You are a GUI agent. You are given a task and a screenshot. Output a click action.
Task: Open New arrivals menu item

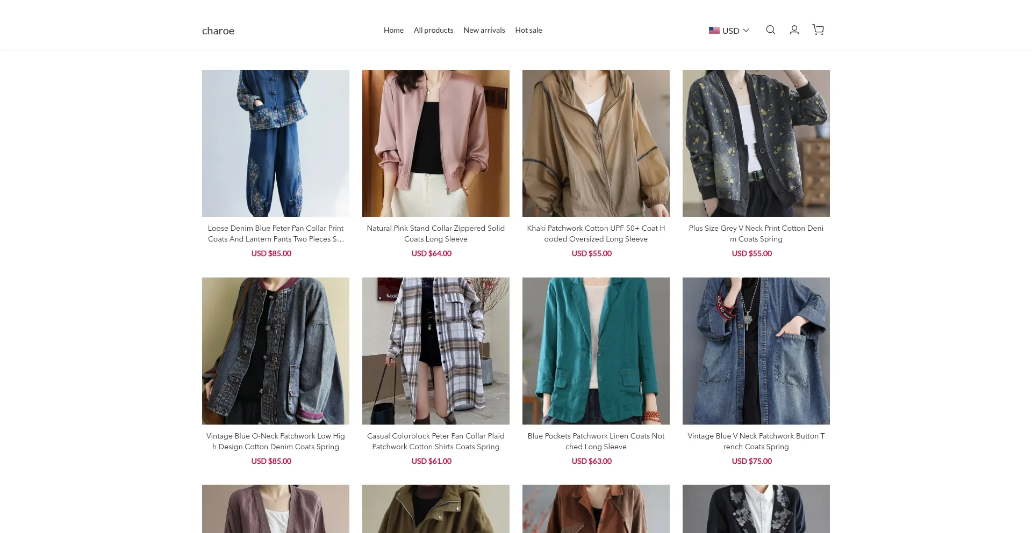(484, 30)
